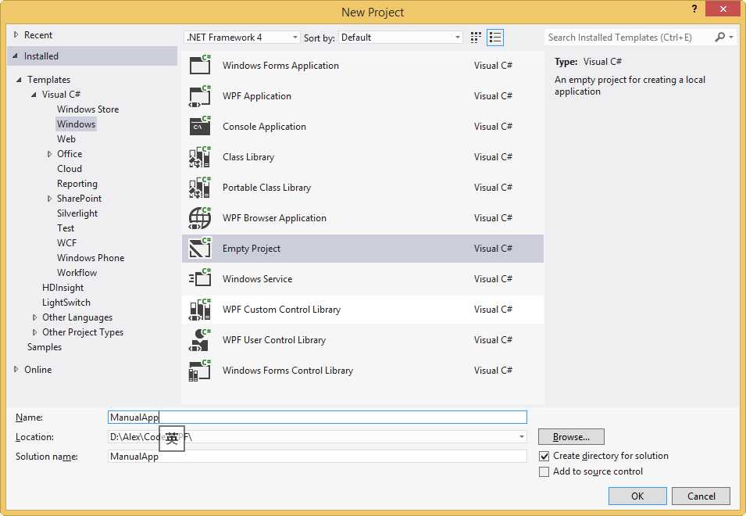Click the Browse... button
The height and width of the screenshot is (516, 746).
coord(571,436)
